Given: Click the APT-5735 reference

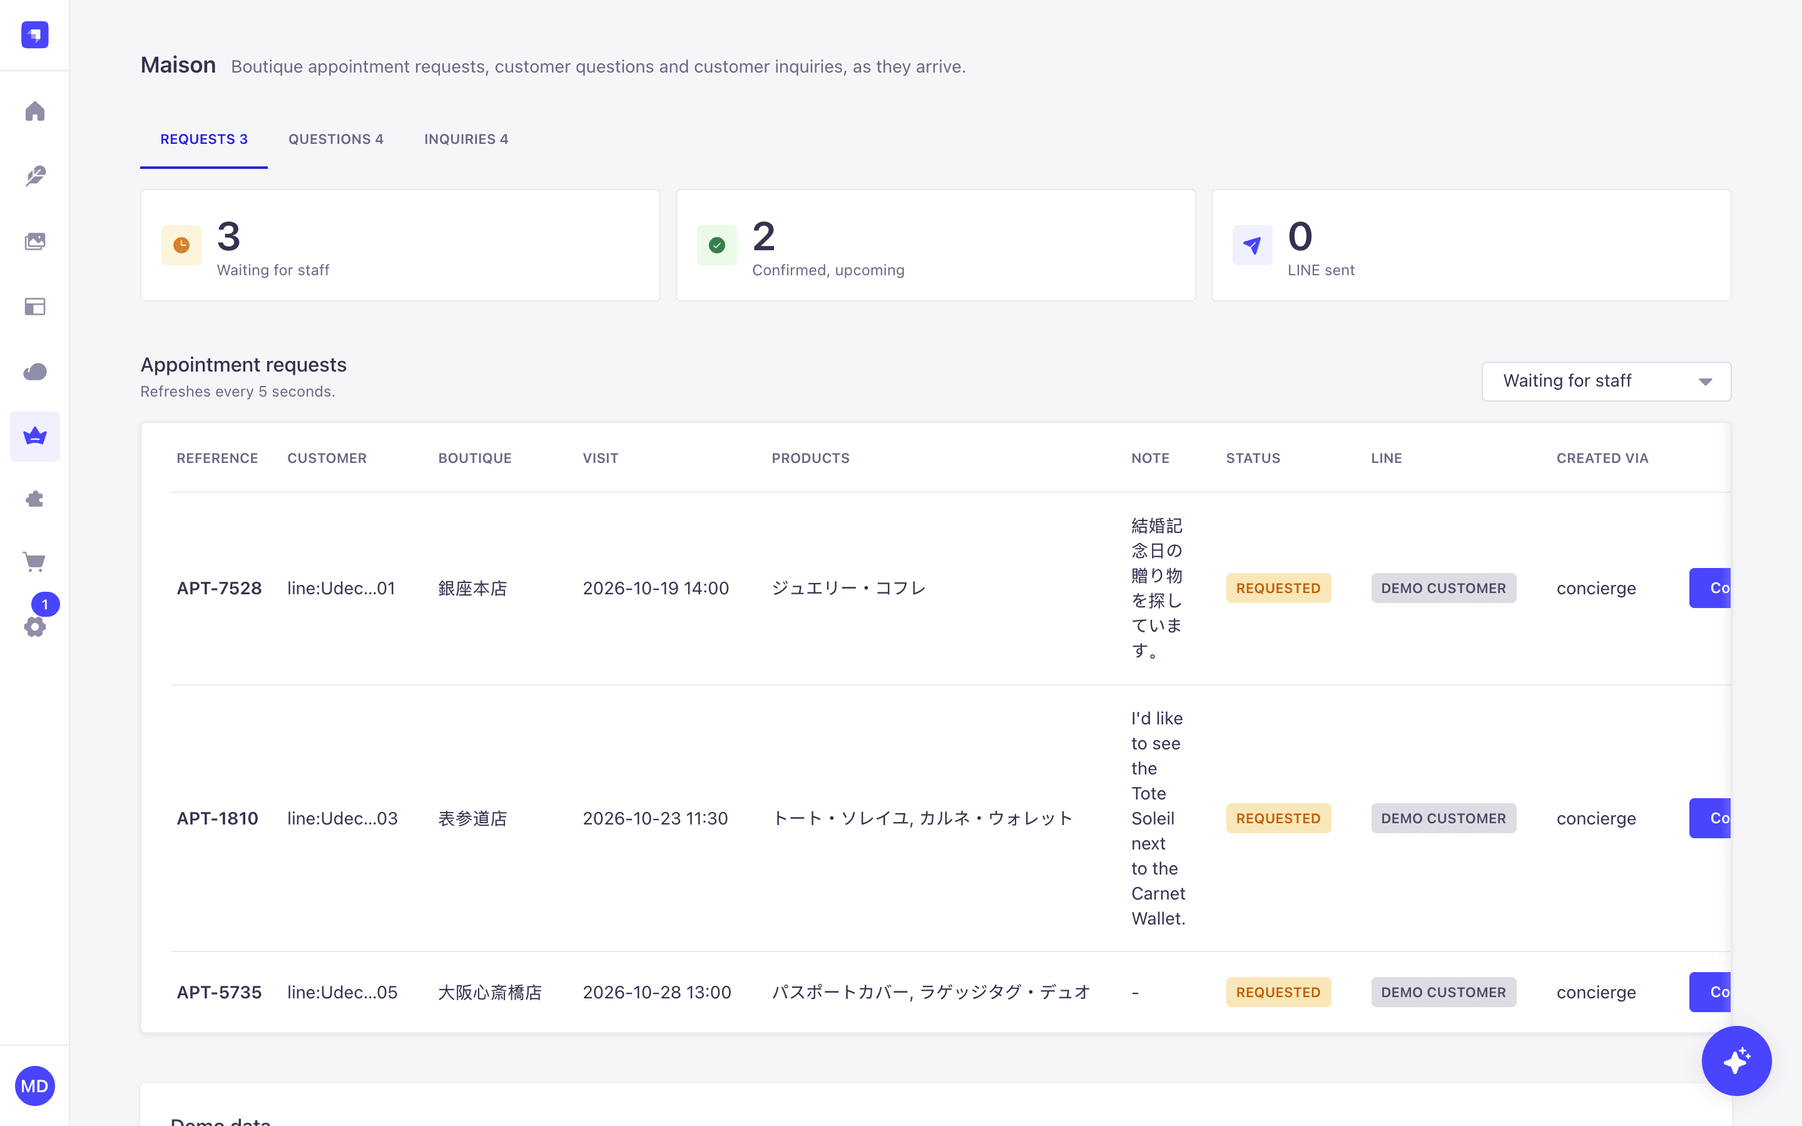Looking at the screenshot, I should (219, 992).
